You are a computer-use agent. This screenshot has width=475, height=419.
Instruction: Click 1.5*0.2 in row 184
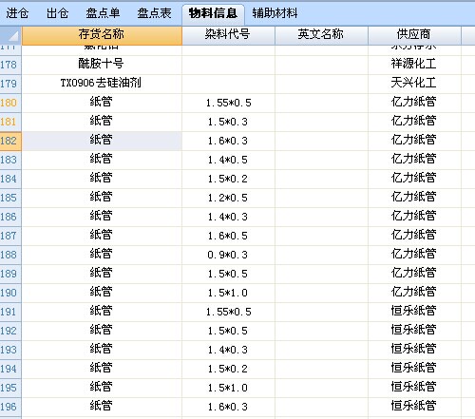tap(228, 179)
